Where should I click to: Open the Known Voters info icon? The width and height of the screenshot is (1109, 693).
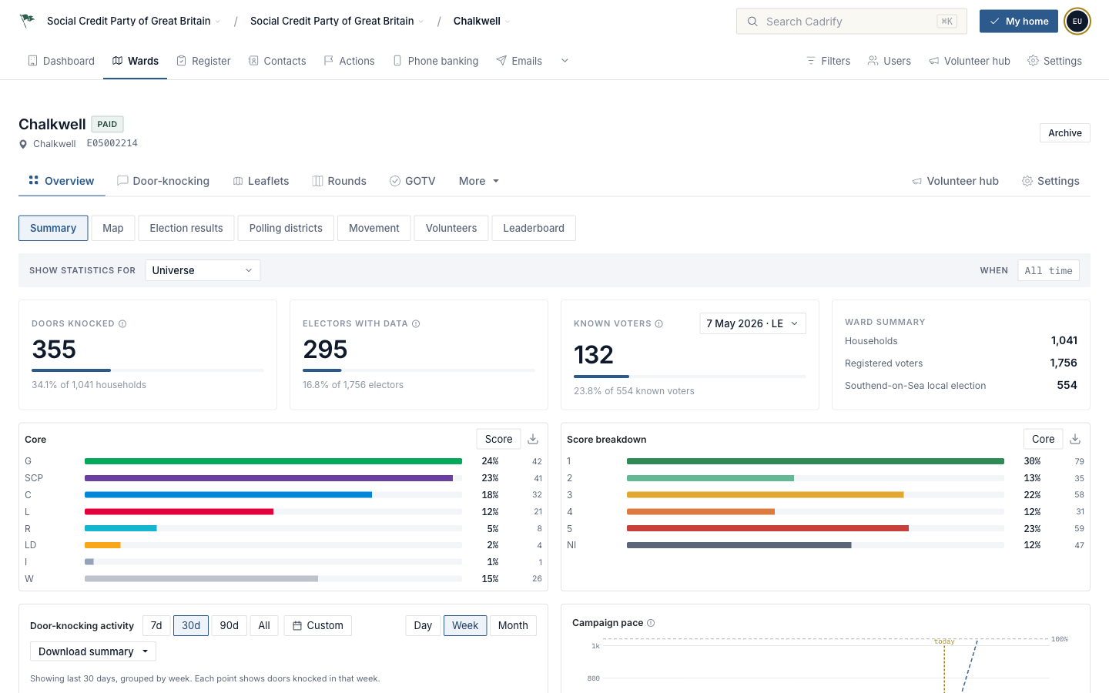[x=659, y=323]
